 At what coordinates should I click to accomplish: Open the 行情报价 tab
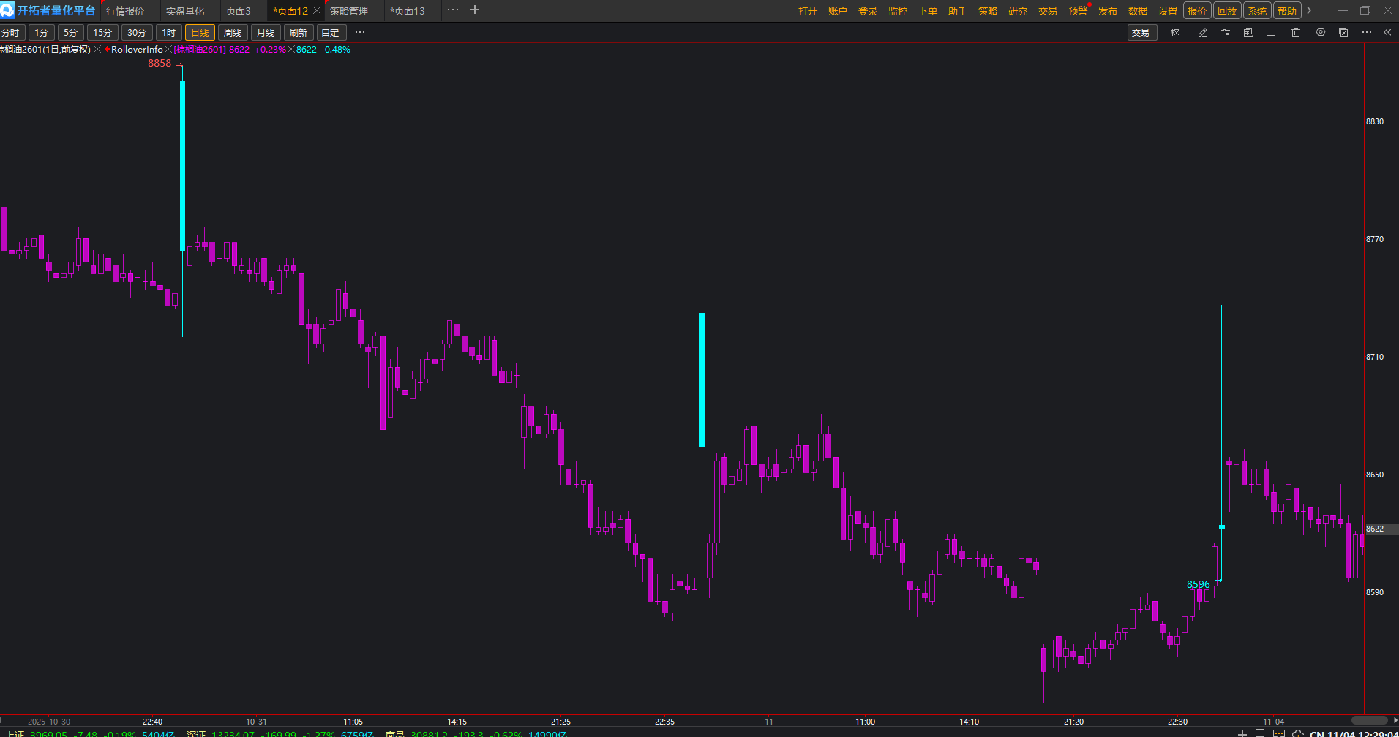pos(125,11)
